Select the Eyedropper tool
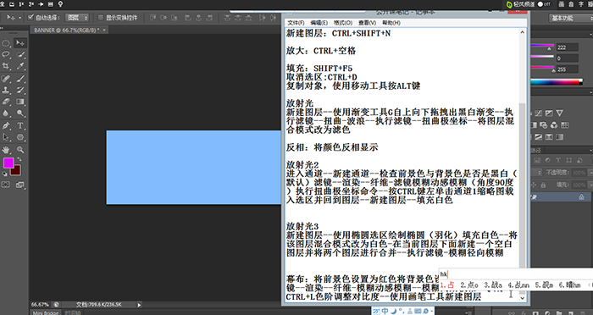Viewport: 593px width, 315px height. 20,67
